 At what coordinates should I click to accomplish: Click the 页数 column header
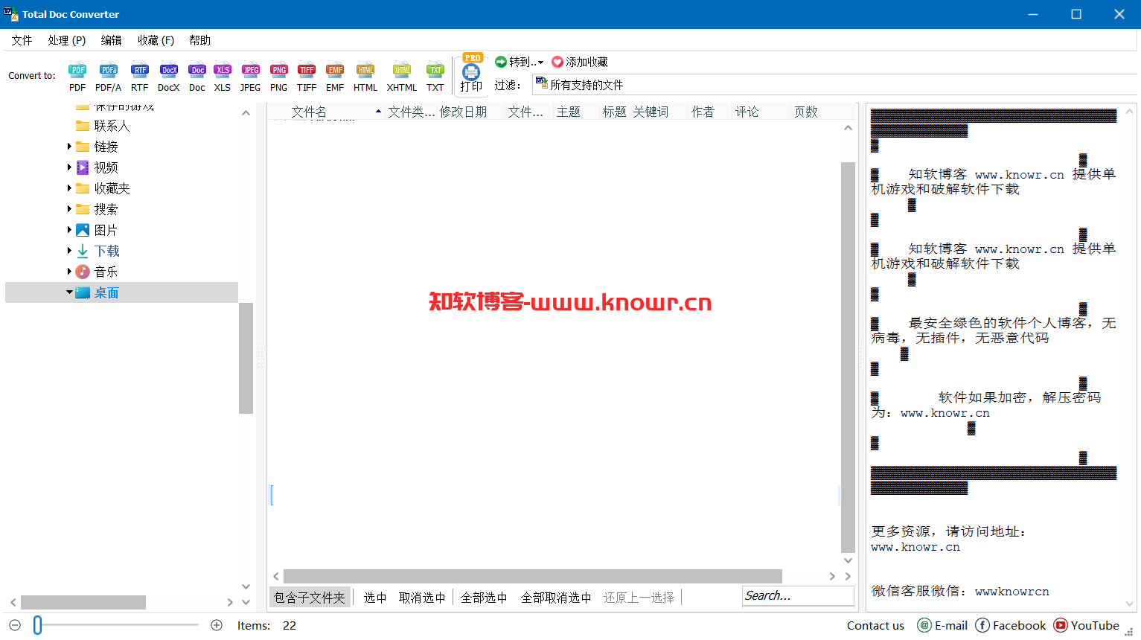point(806,112)
